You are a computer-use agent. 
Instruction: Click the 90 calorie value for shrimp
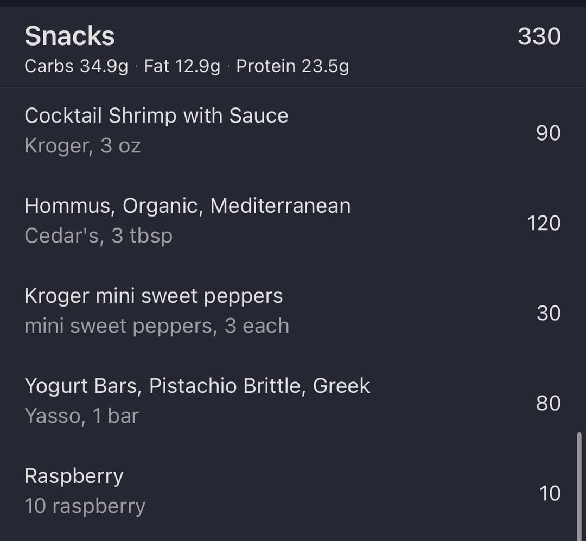[x=548, y=133]
